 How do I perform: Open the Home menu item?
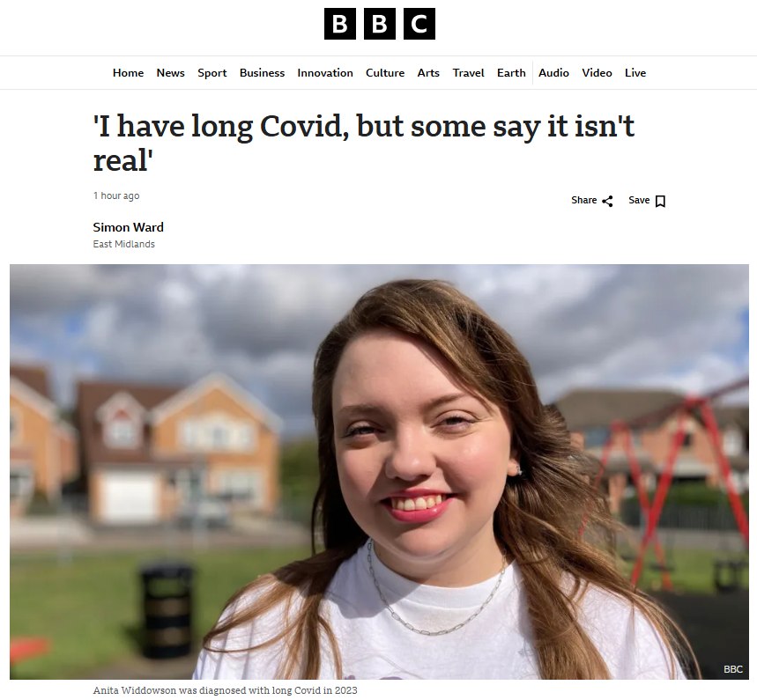pyautogui.click(x=128, y=73)
